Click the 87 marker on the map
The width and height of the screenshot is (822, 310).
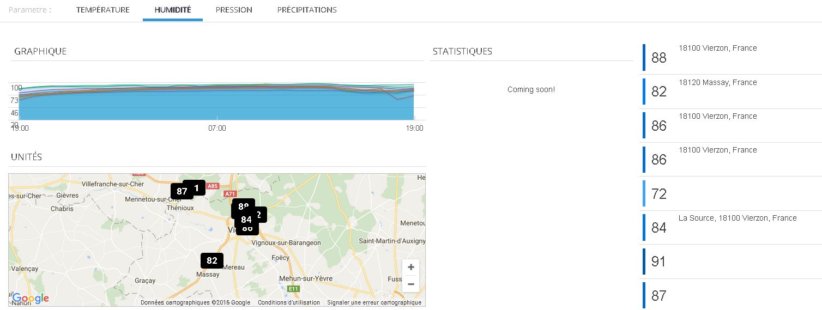pos(180,191)
